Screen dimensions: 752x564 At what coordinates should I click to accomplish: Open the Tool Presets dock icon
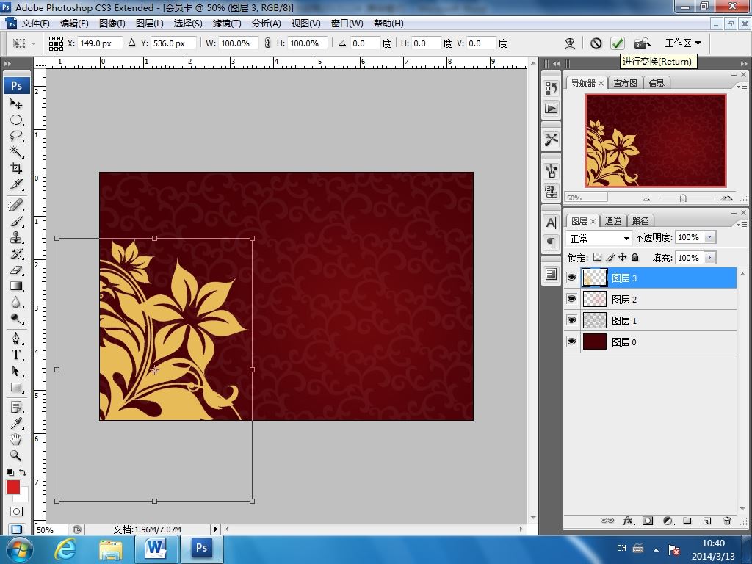pyautogui.click(x=552, y=140)
